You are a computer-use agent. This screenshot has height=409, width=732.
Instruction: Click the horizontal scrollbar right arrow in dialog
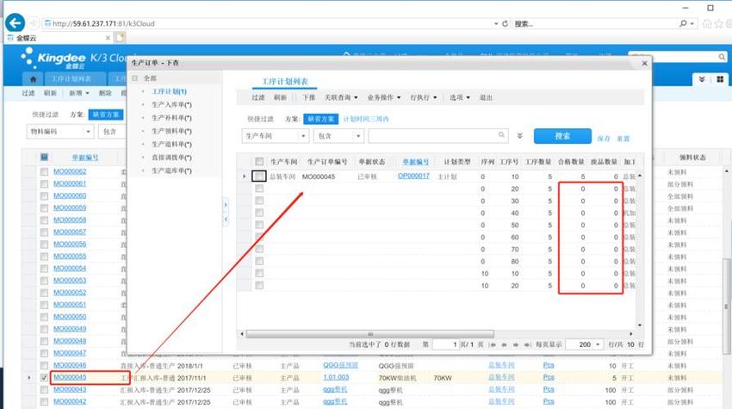[x=630, y=334]
